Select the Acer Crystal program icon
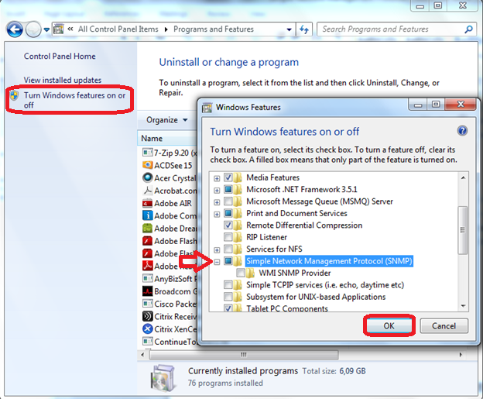This screenshot has width=483, height=399. (148, 177)
